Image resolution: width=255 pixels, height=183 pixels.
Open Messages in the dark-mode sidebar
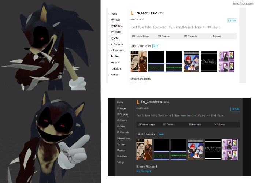[121, 150]
